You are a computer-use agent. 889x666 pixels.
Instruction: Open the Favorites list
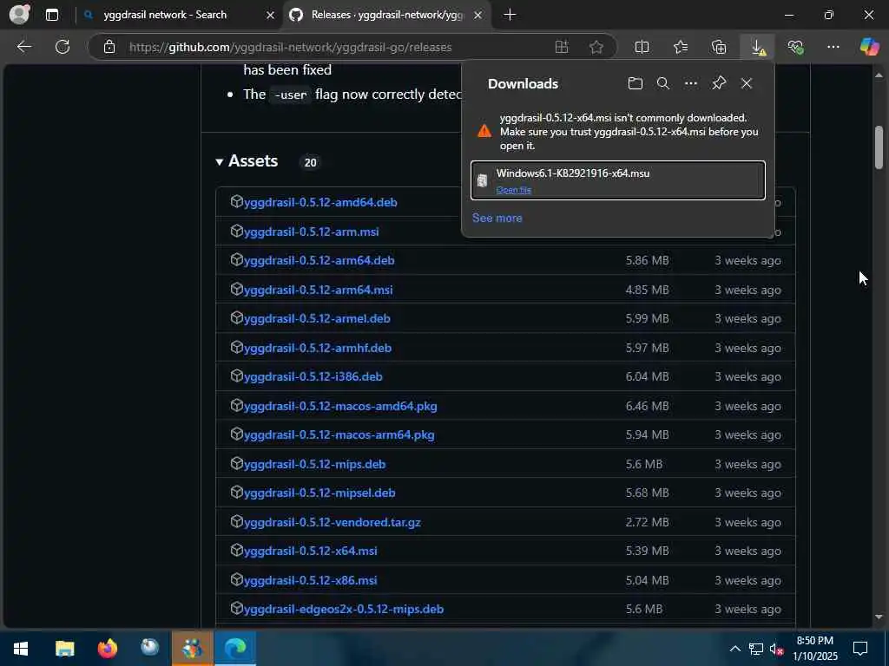tap(681, 47)
